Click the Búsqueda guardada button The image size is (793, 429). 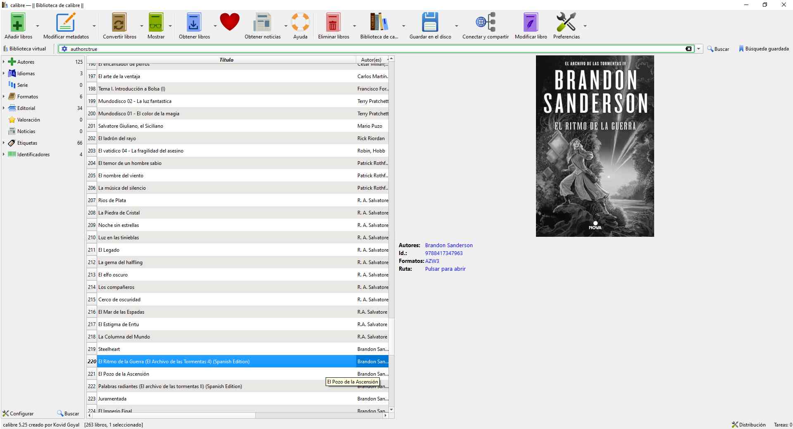point(763,49)
